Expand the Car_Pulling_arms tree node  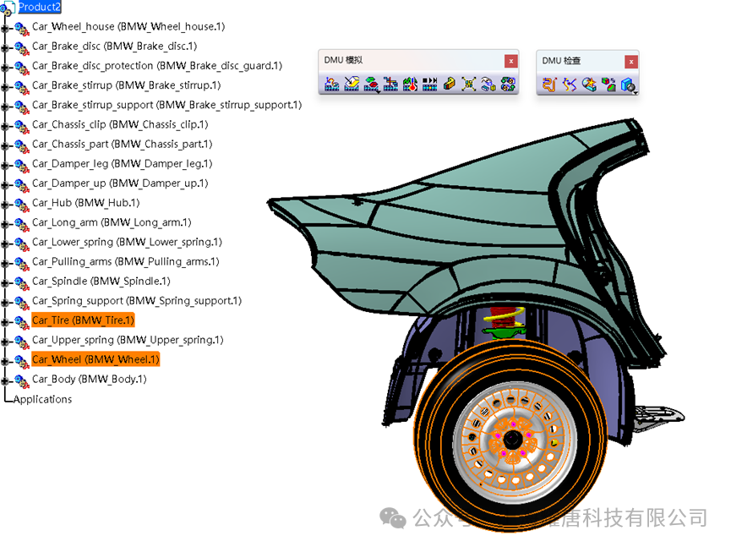click(x=5, y=264)
